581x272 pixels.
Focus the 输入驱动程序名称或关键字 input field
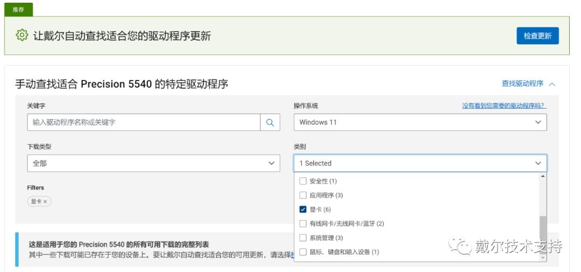point(144,122)
